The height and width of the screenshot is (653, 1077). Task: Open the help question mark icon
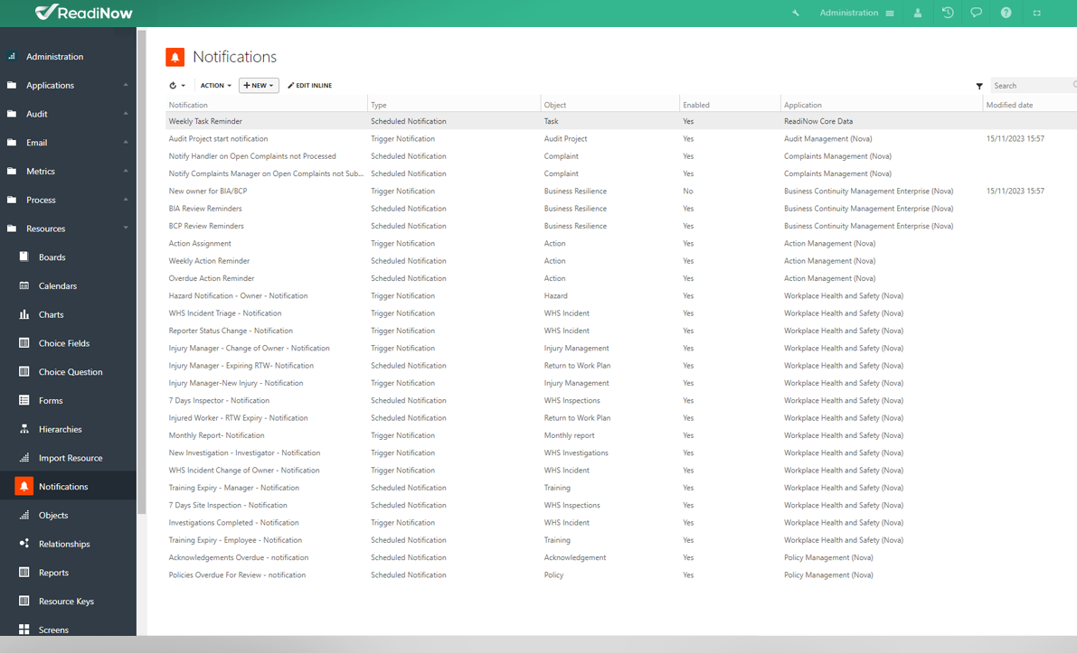click(x=1006, y=13)
